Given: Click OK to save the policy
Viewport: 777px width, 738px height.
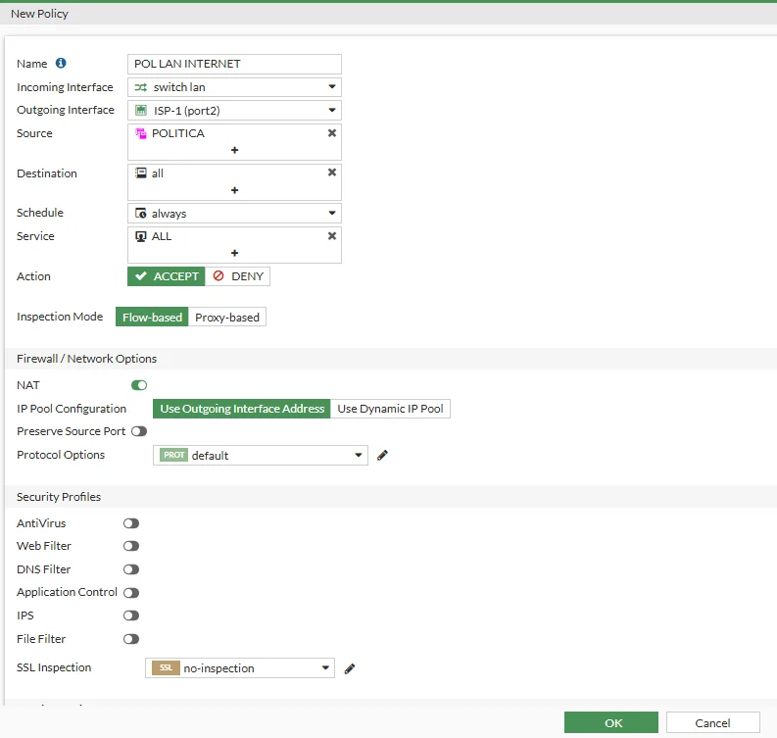Looking at the screenshot, I should (x=611, y=722).
